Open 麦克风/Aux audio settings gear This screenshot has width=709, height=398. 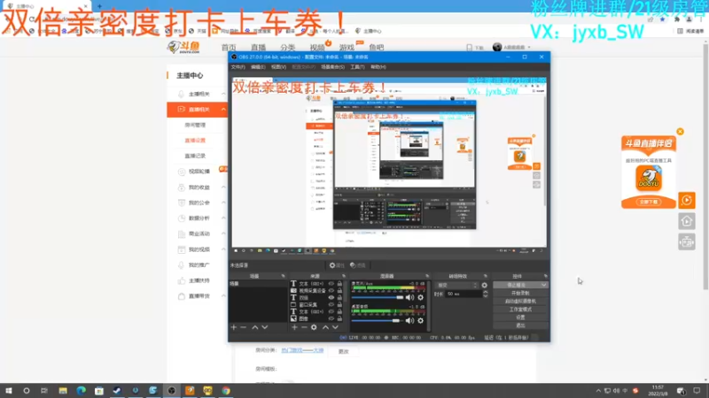click(x=420, y=297)
